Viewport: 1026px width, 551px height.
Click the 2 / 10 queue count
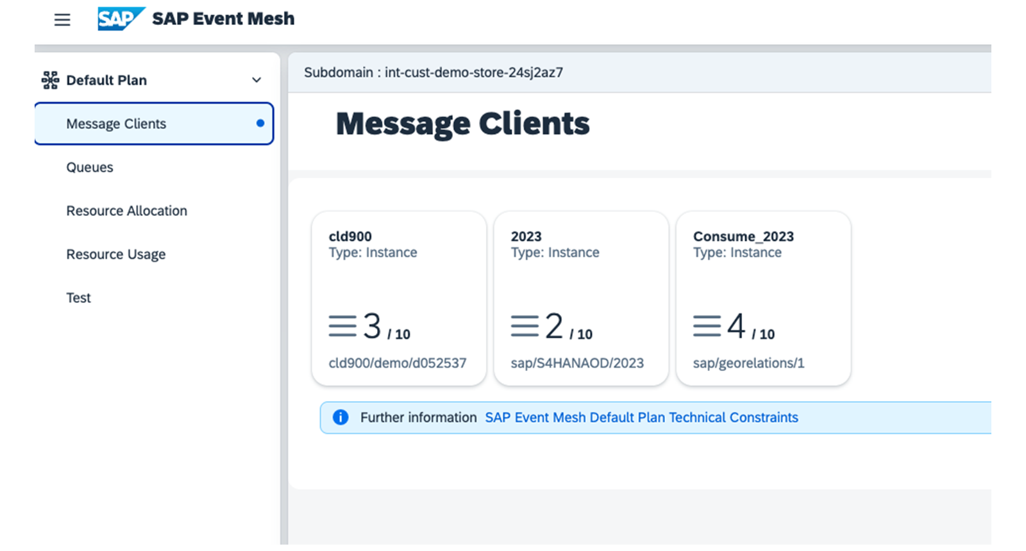coord(568,326)
